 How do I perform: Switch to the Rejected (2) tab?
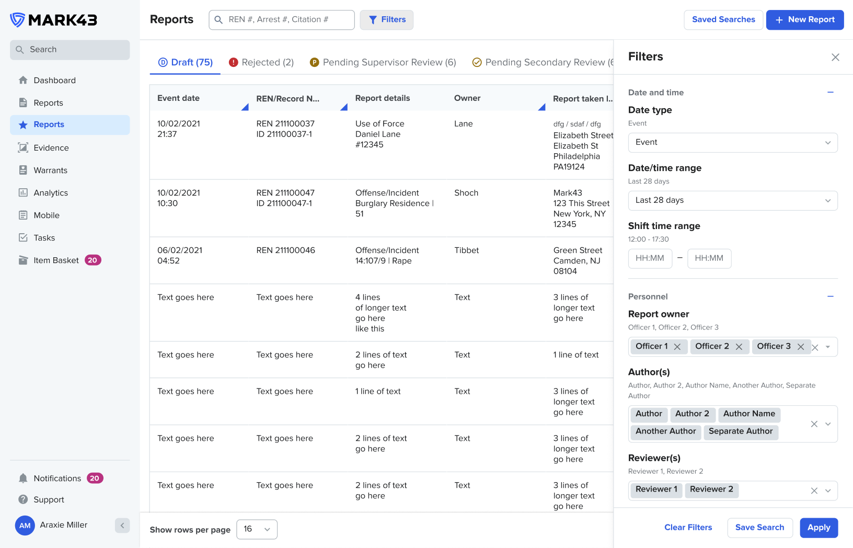click(x=261, y=63)
